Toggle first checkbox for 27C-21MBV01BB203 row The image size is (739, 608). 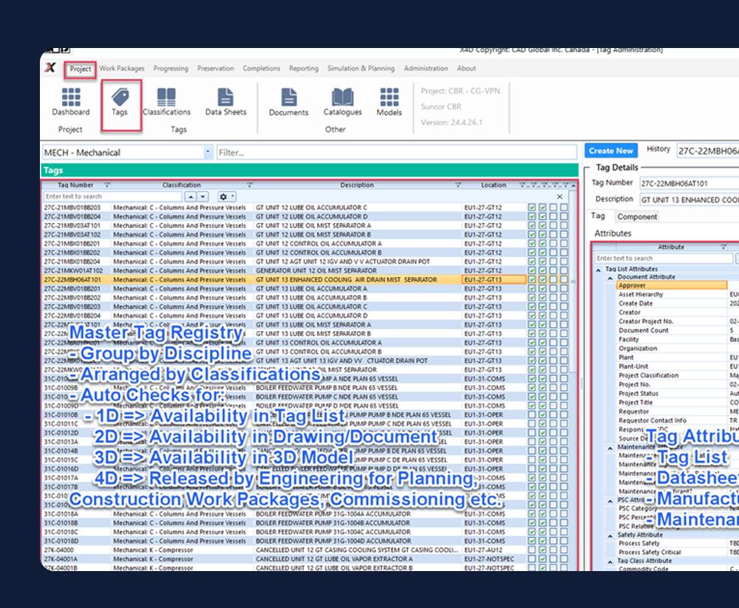[x=531, y=208]
